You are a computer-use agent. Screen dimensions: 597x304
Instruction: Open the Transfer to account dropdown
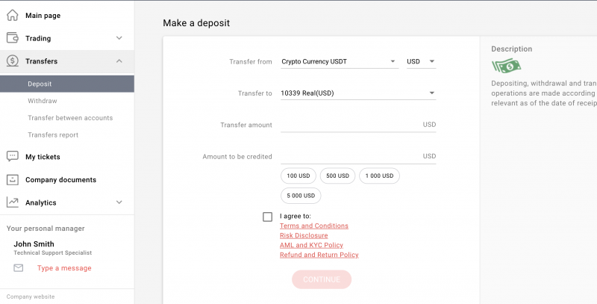[x=358, y=93]
